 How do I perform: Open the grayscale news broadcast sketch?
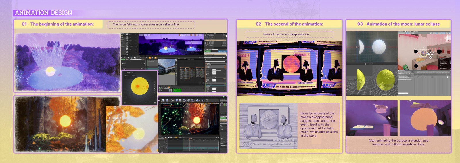[268, 126]
